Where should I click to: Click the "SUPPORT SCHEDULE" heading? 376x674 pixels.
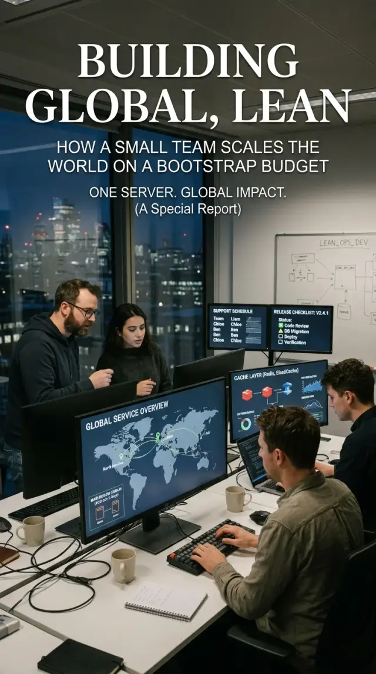(233, 311)
